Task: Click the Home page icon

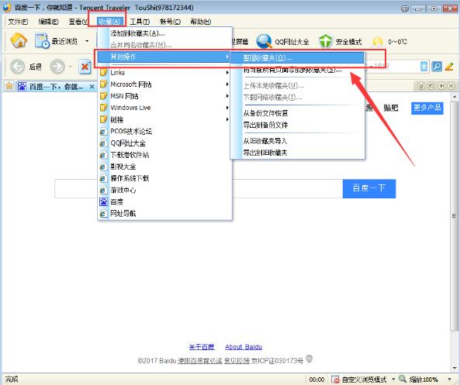Action: [19, 41]
